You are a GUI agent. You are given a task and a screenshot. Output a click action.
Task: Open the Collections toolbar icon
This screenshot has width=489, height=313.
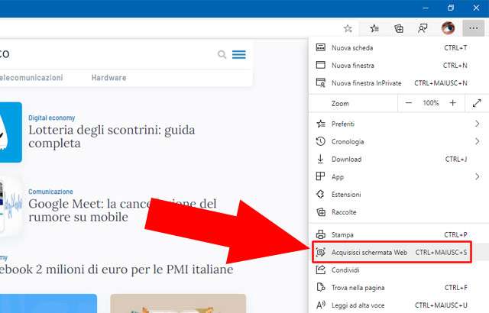pos(399,29)
